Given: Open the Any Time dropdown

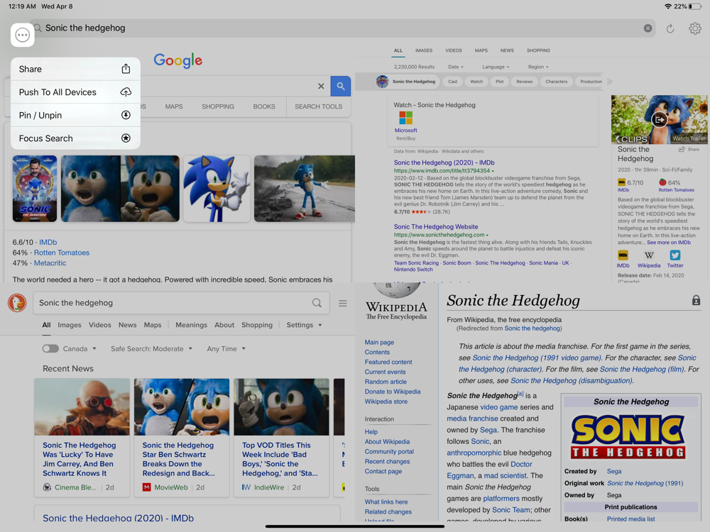Looking at the screenshot, I should point(226,349).
